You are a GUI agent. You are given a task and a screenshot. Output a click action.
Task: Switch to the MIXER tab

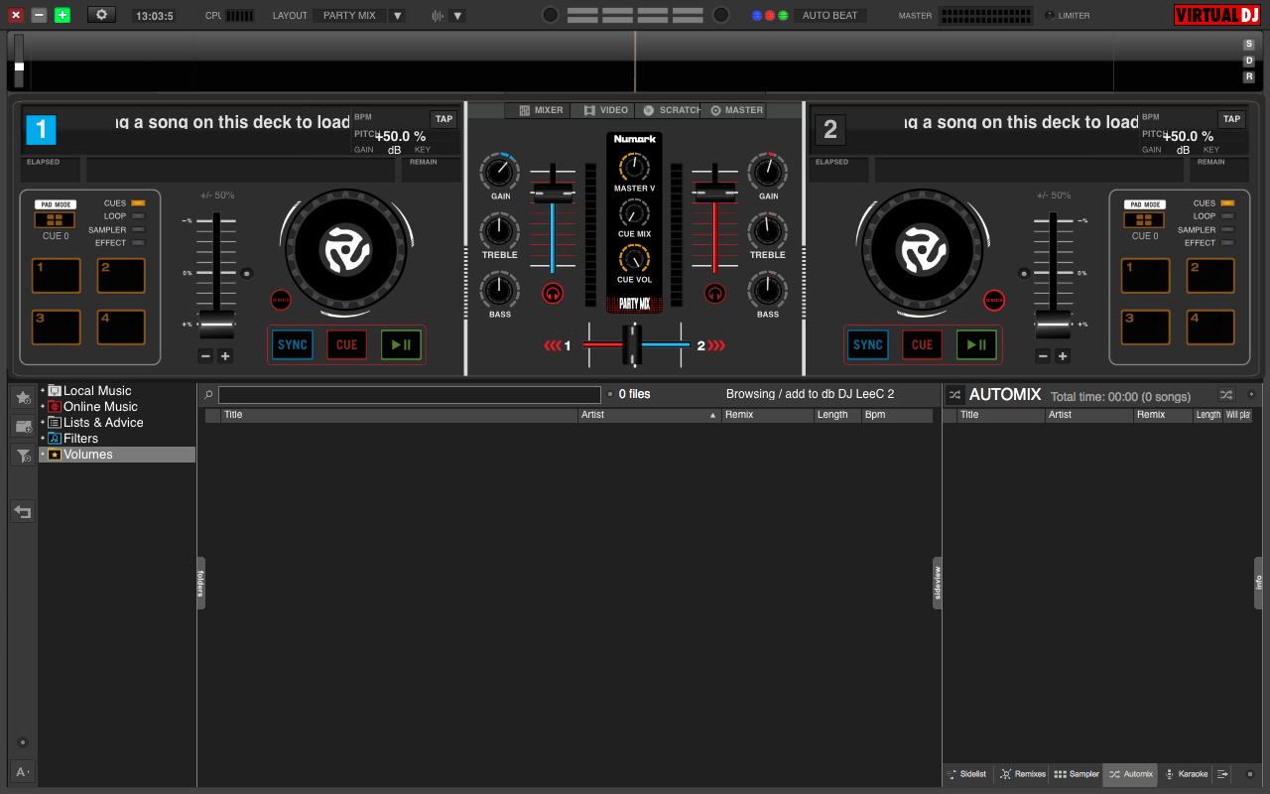pyautogui.click(x=540, y=110)
